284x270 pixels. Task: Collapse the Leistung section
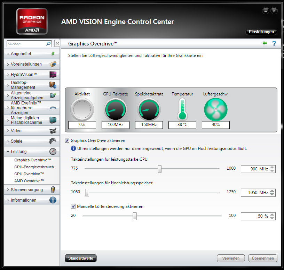coord(32,152)
